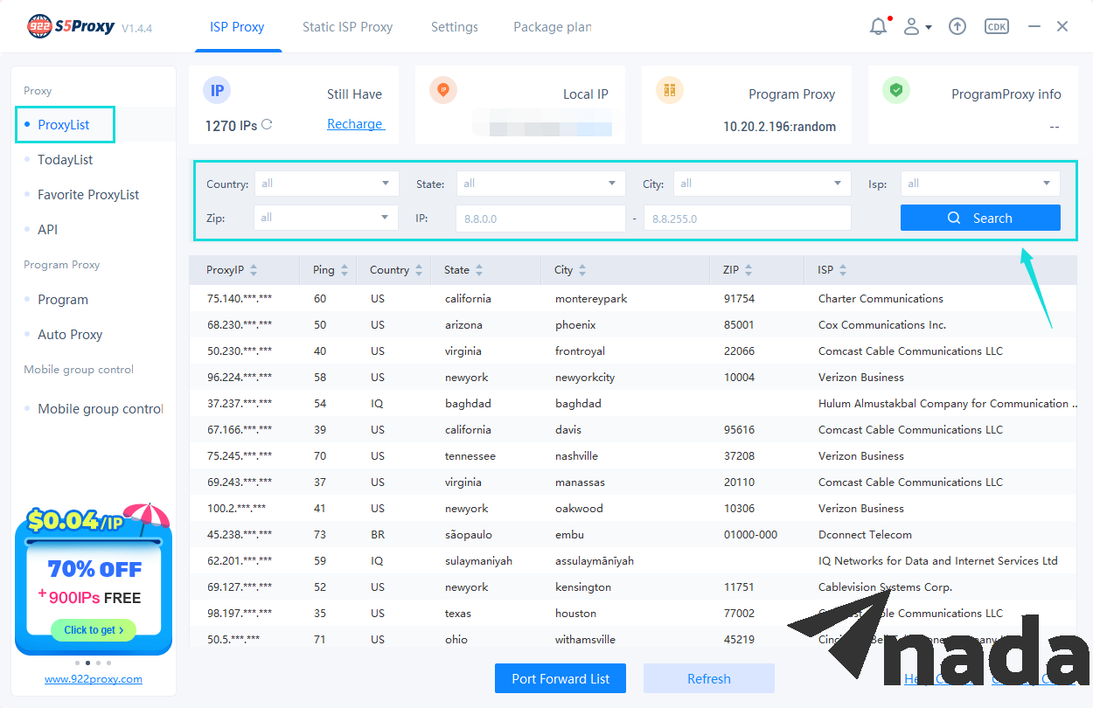Open the user account menu

point(916,27)
